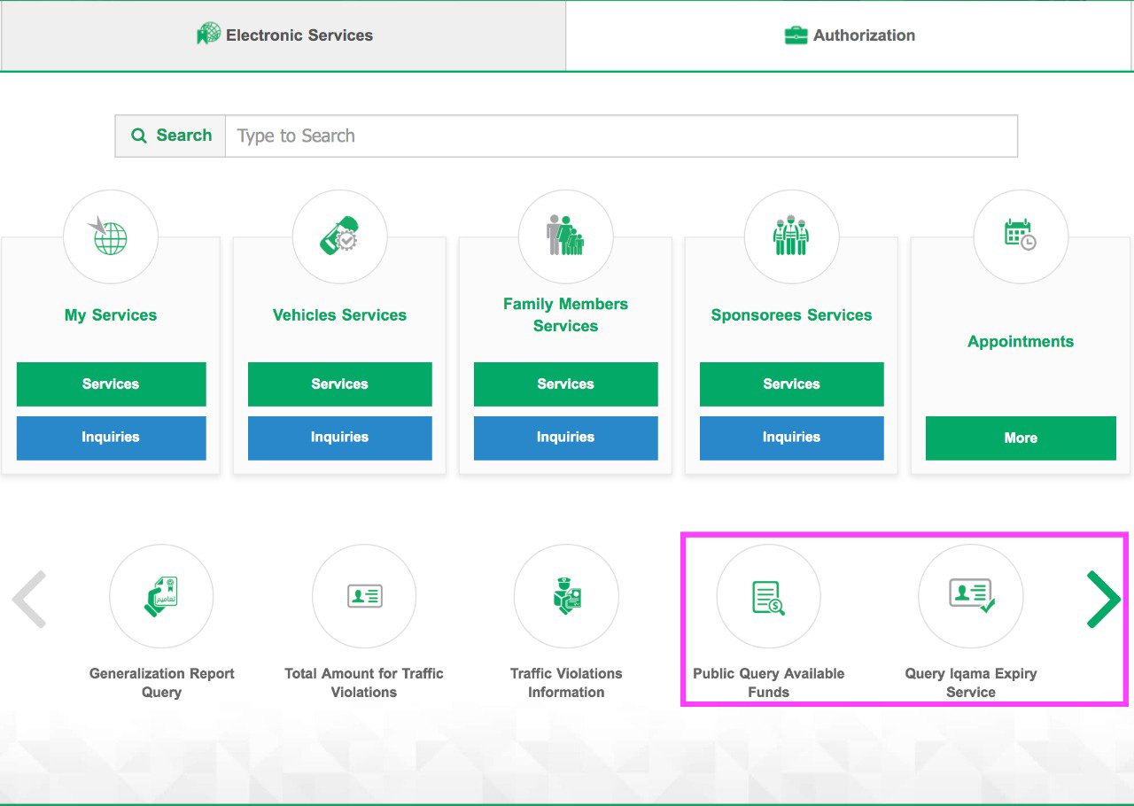
Task: Click the Vehicles Services car key icon
Action: click(x=339, y=236)
